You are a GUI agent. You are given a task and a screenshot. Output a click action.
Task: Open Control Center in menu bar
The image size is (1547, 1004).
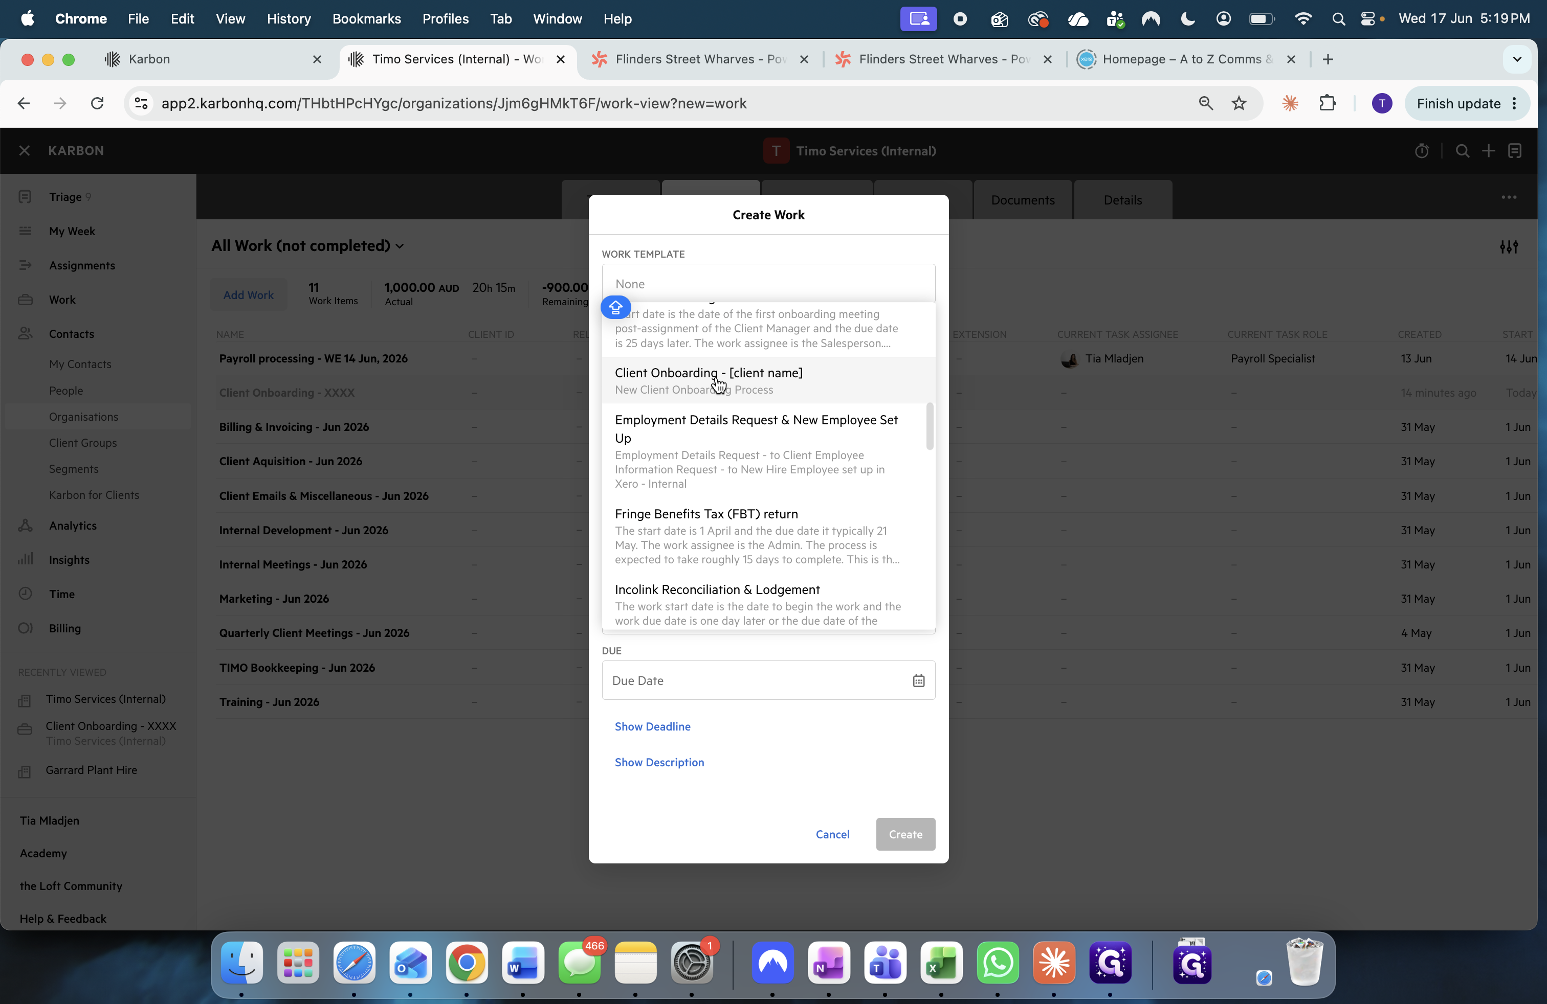click(x=1368, y=19)
